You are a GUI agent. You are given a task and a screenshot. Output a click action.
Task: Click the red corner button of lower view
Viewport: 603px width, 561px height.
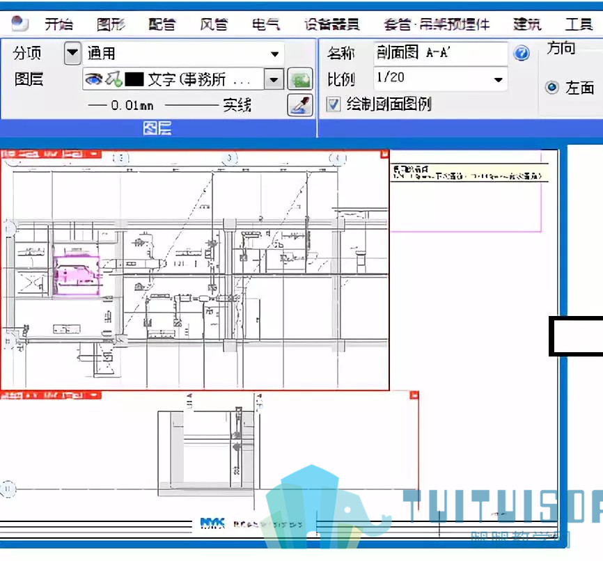pyautogui.click(x=414, y=395)
